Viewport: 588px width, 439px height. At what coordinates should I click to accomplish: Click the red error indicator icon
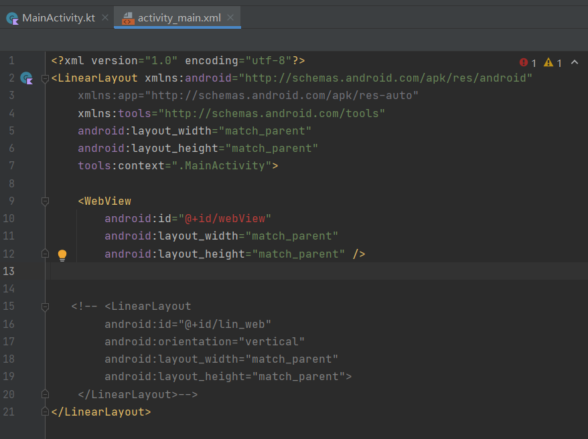click(x=524, y=62)
